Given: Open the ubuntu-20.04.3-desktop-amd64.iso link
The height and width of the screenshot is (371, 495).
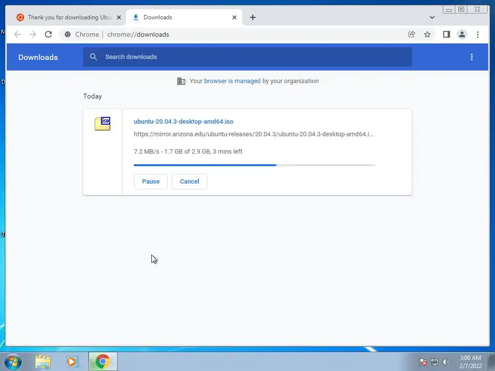Looking at the screenshot, I should coord(183,121).
